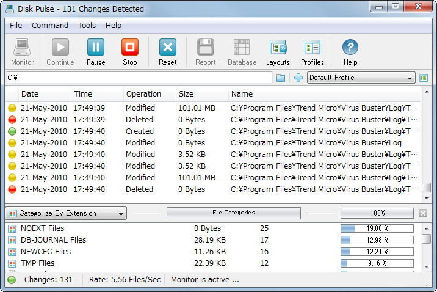
Task: Select the Created operation cell
Action: coord(140,131)
